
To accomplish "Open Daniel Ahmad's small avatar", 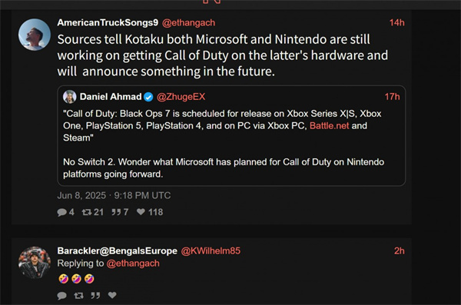I will [70, 97].
